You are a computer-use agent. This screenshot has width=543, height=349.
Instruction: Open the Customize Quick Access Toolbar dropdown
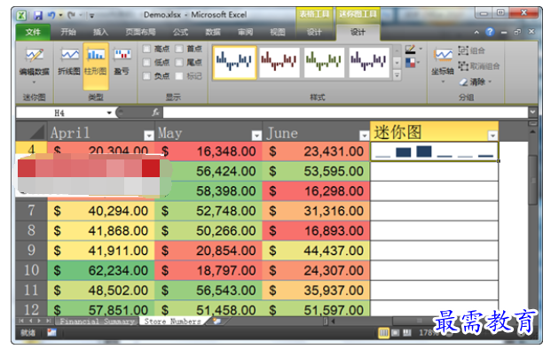(x=91, y=16)
